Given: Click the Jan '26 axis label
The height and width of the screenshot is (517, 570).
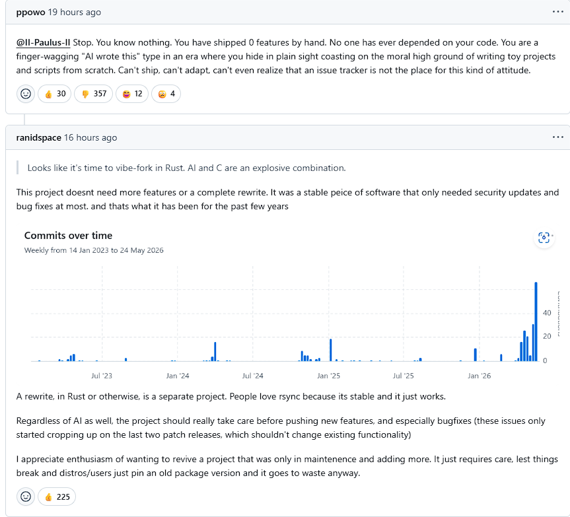Looking at the screenshot, I should [x=479, y=376].
